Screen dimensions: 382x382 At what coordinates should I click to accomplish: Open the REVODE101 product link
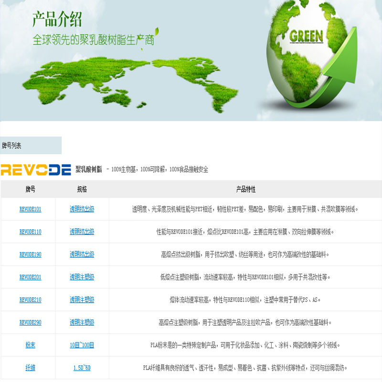(30, 208)
